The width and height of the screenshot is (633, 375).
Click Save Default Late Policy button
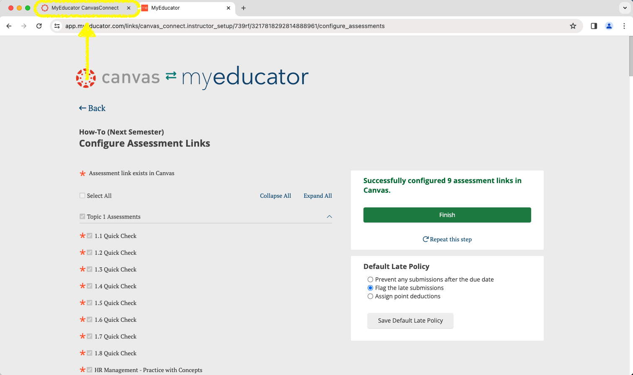pos(410,321)
